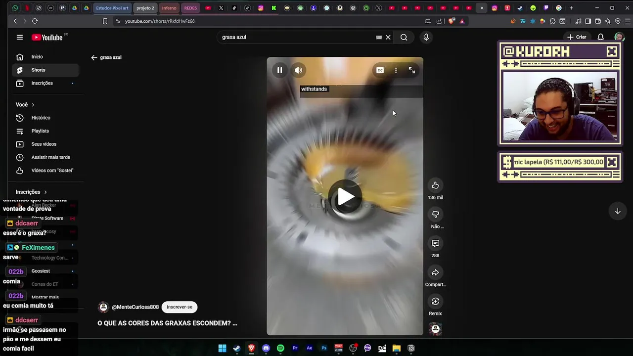Image resolution: width=633 pixels, height=356 pixels.
Task: Open a new browser tab with plus
Action: pos(571,8)
